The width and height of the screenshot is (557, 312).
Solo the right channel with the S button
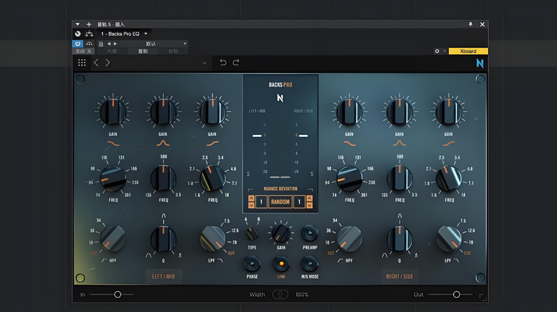click(x=312, y=174)
